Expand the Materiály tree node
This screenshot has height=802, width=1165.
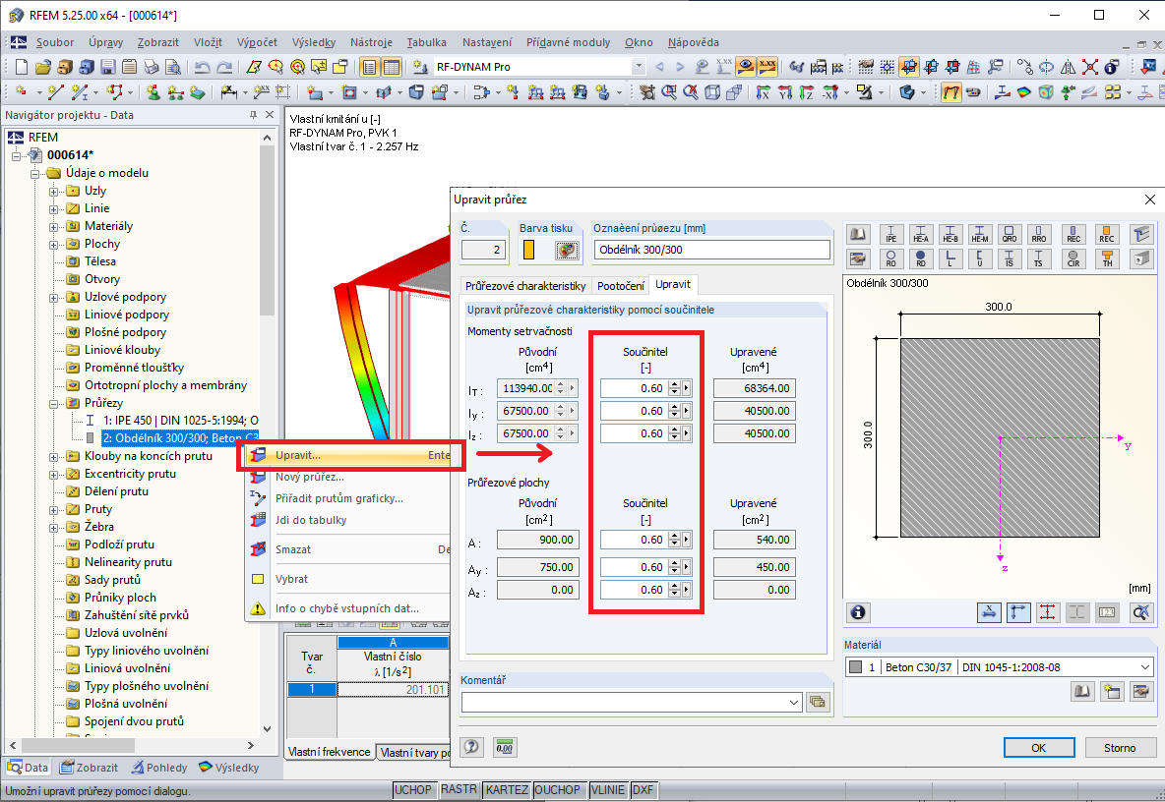point(53,227)
